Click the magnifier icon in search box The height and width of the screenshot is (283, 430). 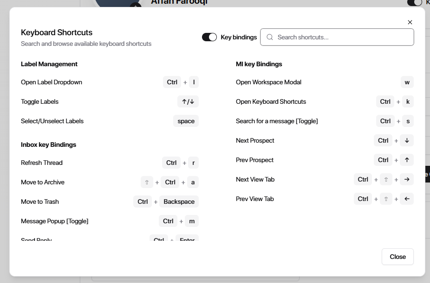pos(270,37)
